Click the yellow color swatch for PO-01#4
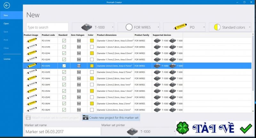The width and height of the screenshot is (256, 138). coord(92,41)
